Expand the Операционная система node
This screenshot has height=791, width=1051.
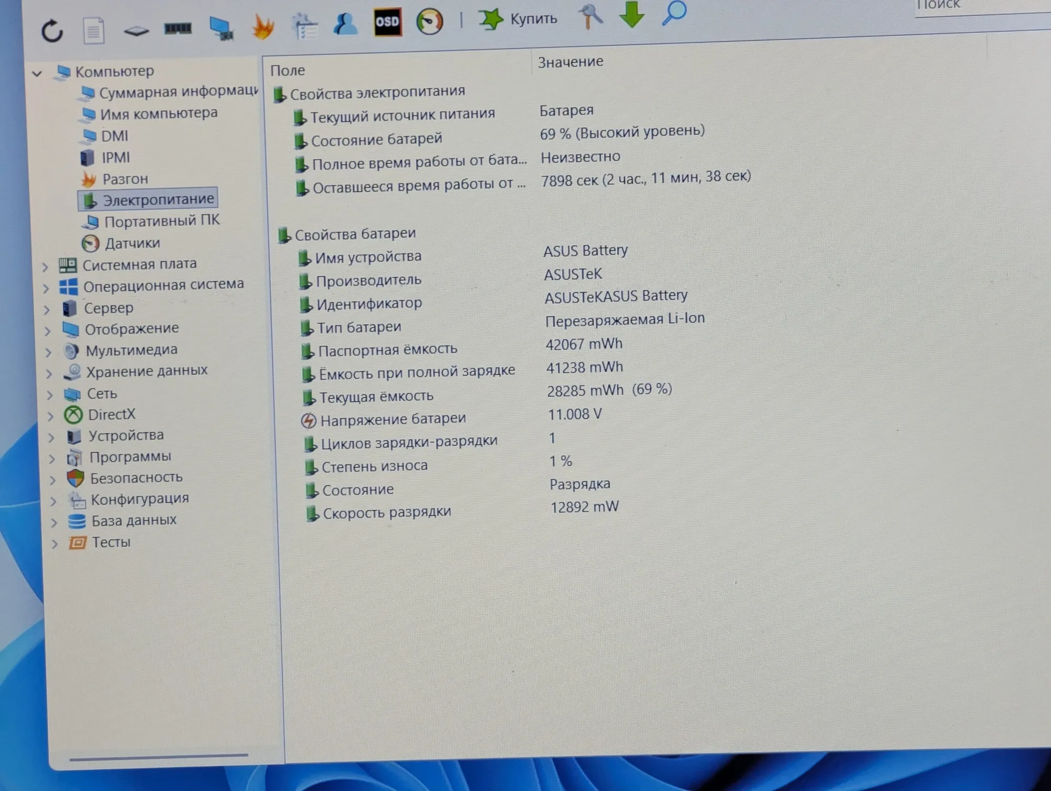click(46, 288)
